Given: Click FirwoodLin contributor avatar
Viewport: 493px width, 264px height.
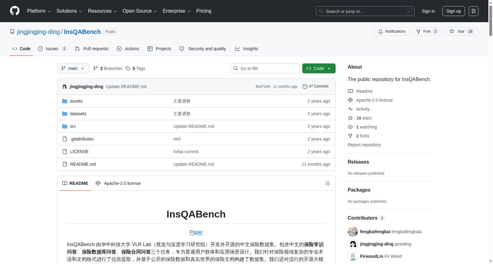Looking at the screenshot, I should coord(353,256).
